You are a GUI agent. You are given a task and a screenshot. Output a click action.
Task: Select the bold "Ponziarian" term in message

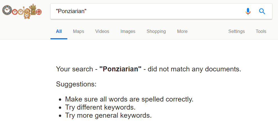pos(120,69)
